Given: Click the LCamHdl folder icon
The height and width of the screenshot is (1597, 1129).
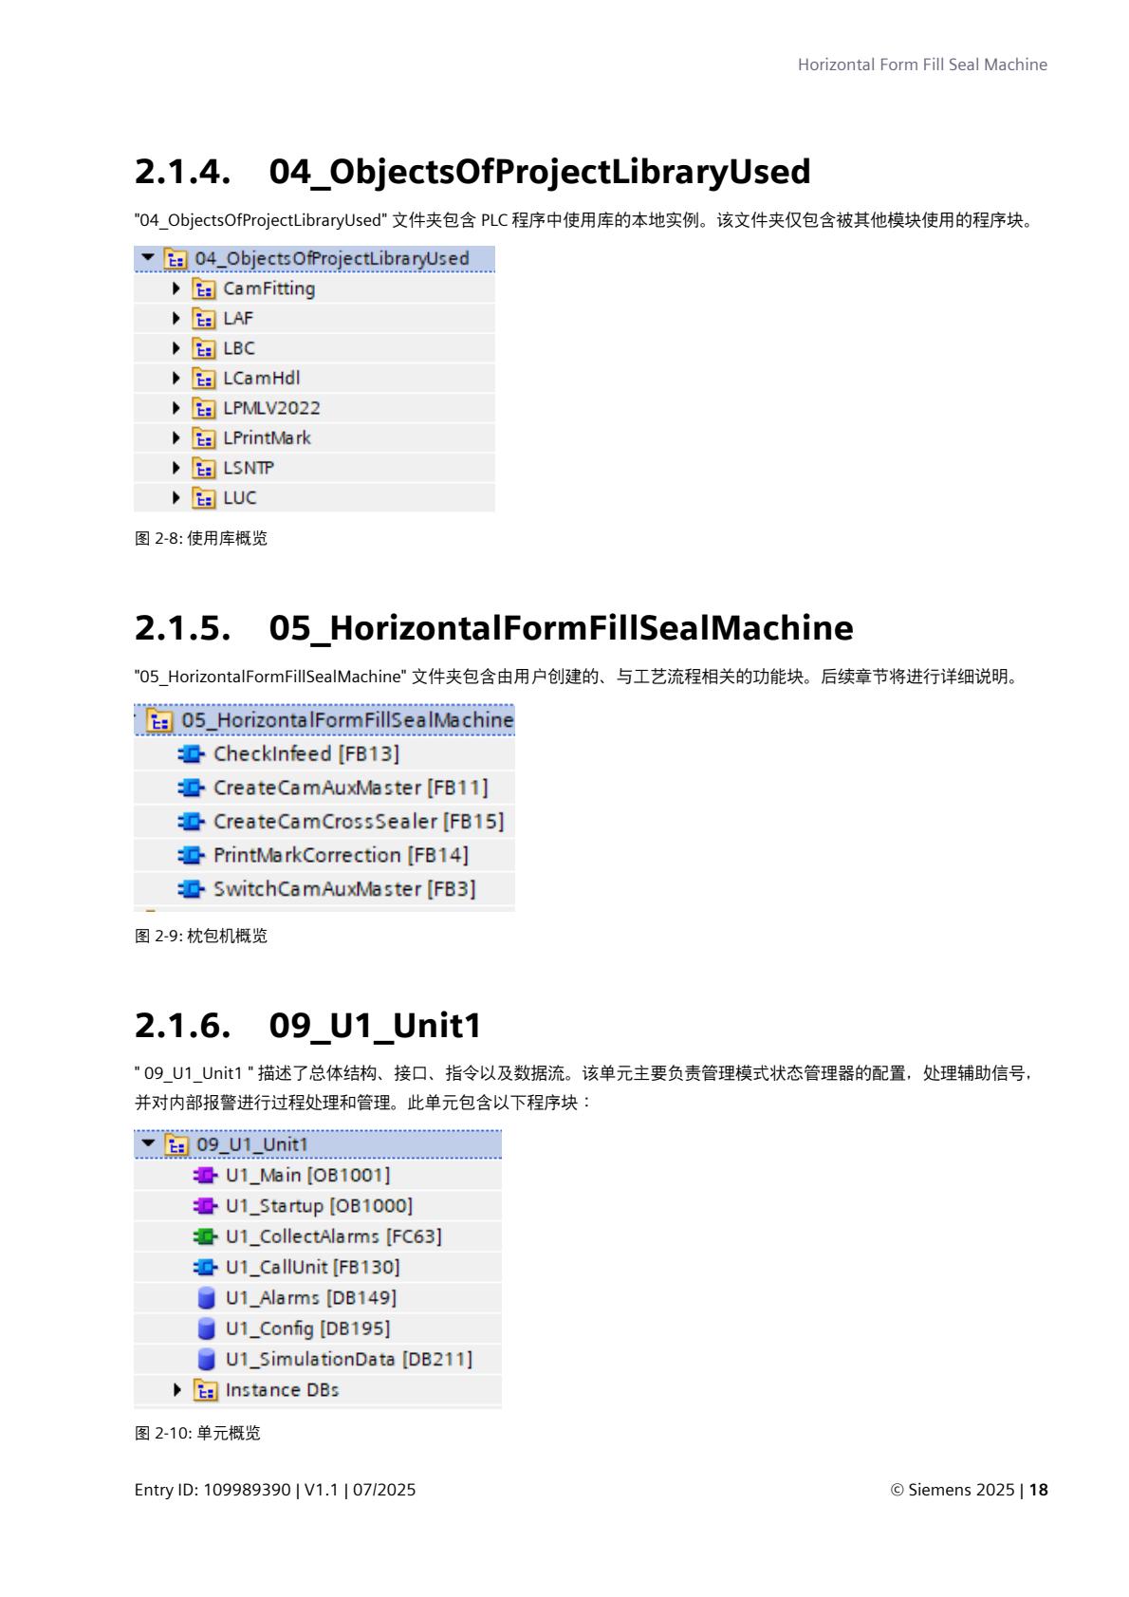Looking at the screenshot, I should pyautogui.click(x=204, y=379).
